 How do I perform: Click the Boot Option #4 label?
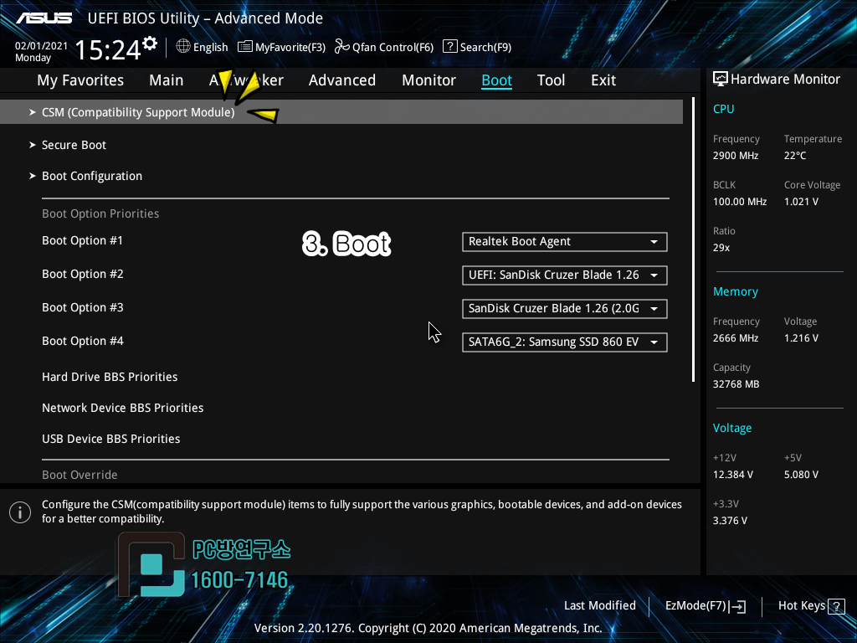pyautogui.click(x=83, y=342)
